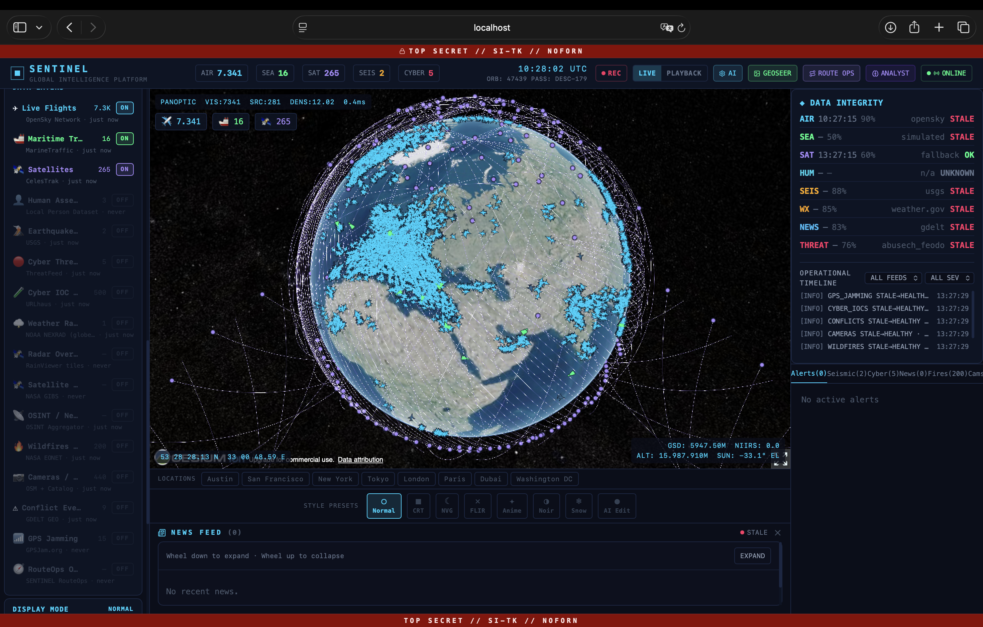
Task: Open the GEOSEER panel
Action: click(772, 73)
